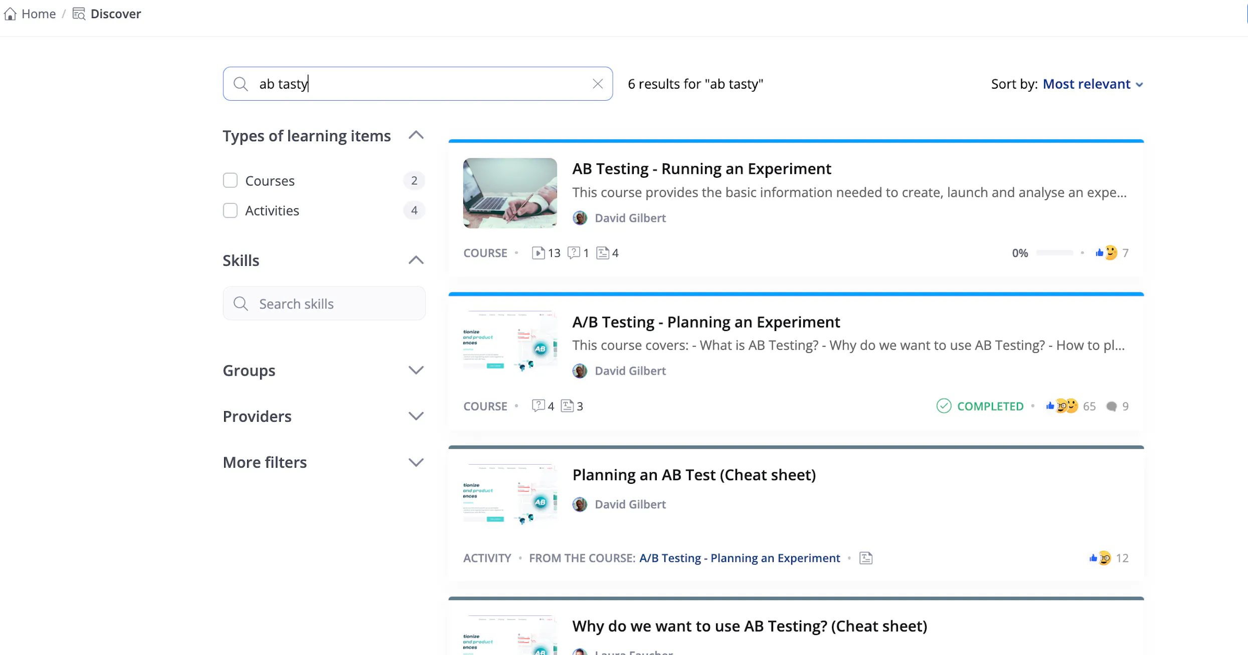Clear the search with the X icon
Screen dimensions: 1248x655
pyautogui.click(x=597, y=84)
